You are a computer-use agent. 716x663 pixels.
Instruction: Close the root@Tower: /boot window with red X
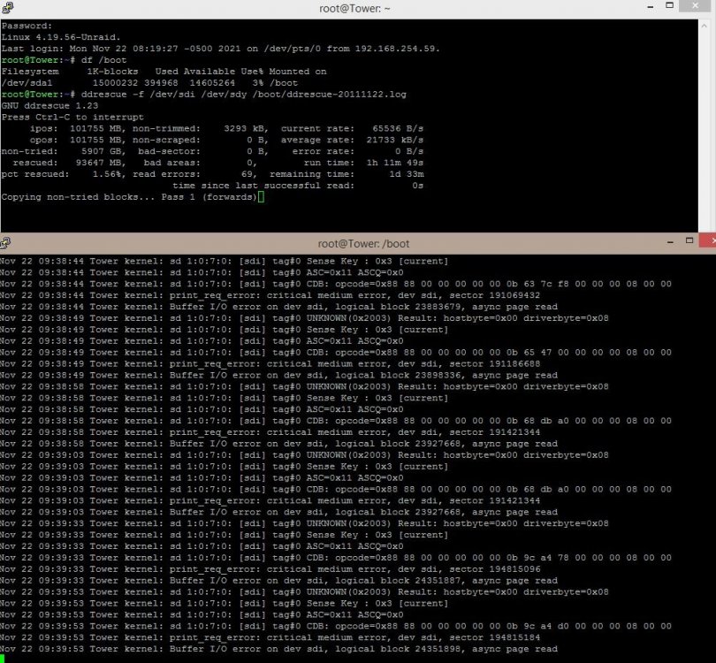point(709,240)
